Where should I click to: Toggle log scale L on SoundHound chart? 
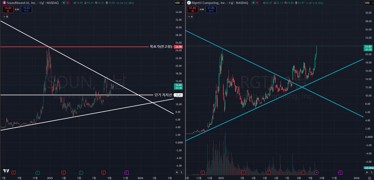click(182, 172)
